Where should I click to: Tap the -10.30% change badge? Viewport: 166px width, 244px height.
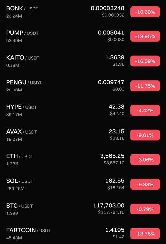(145, 12)
